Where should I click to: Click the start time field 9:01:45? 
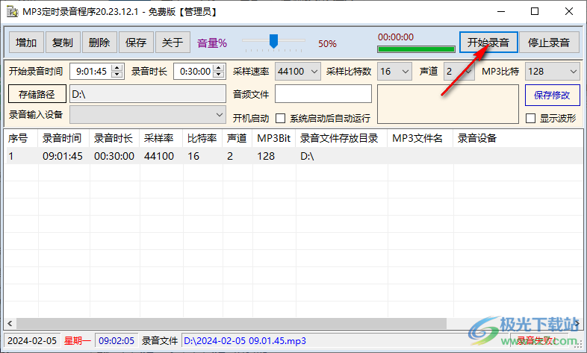pyautogui.click(x=91, y=72)
